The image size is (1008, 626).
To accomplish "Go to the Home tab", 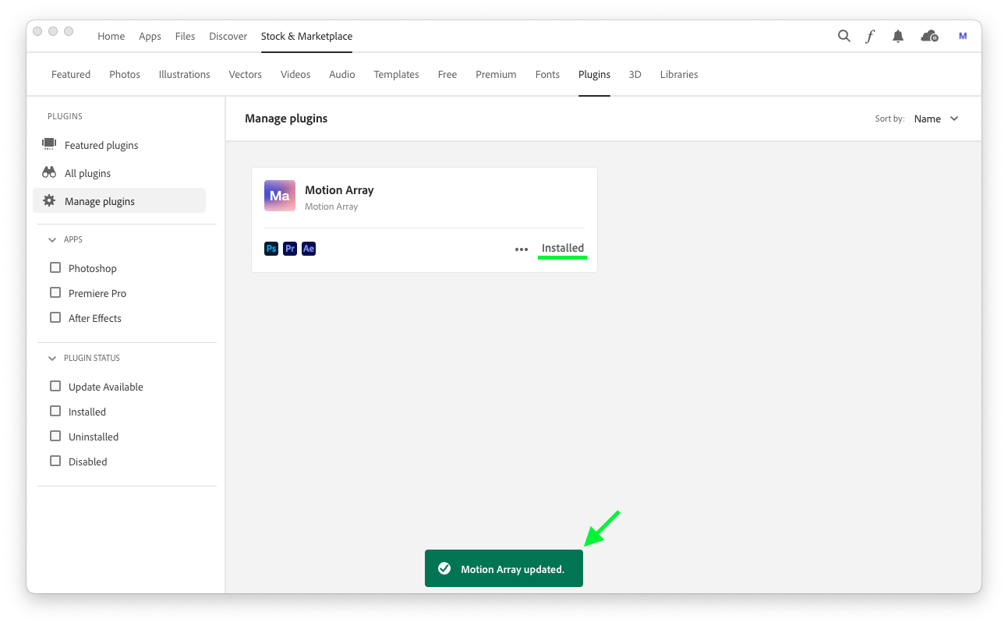I will [111, 36].
